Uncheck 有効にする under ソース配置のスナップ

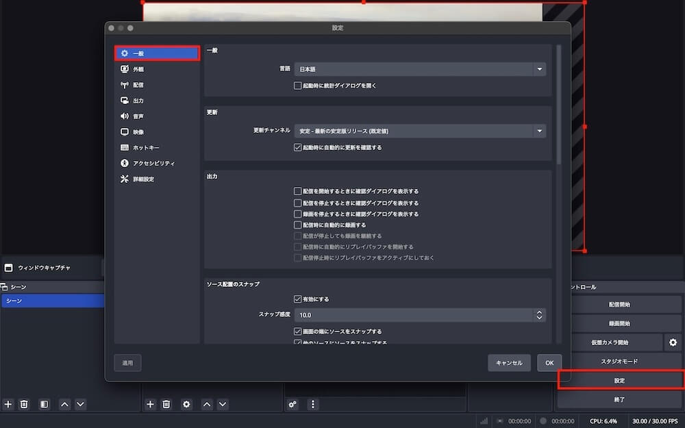pos(297,299)
